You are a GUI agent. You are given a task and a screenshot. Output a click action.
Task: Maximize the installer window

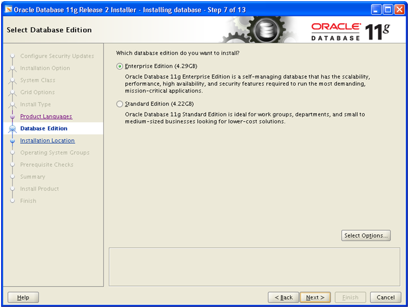[x=388, y=10]
